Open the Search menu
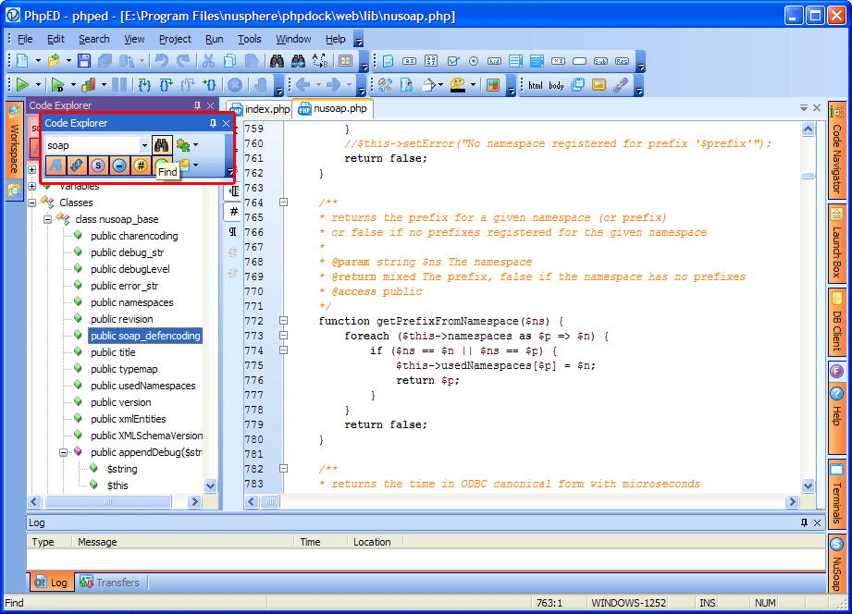This screenshot has height=614, width=852. click(x=94, y=39)
